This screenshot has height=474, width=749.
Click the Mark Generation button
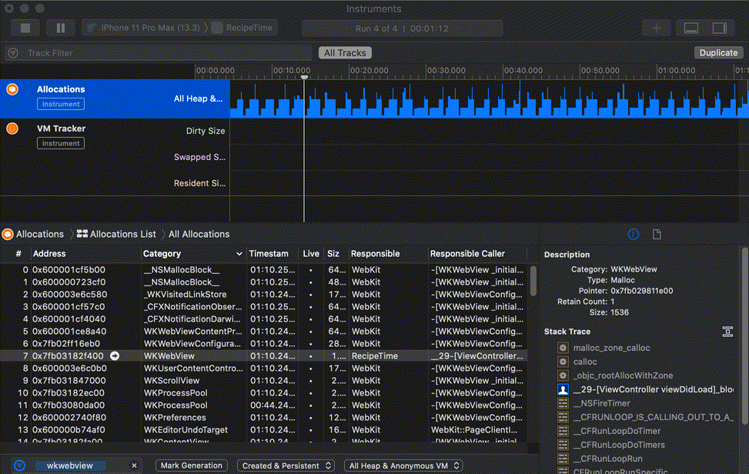click(x=191, y=466)
